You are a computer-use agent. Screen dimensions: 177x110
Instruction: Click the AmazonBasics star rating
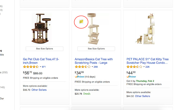83,67
